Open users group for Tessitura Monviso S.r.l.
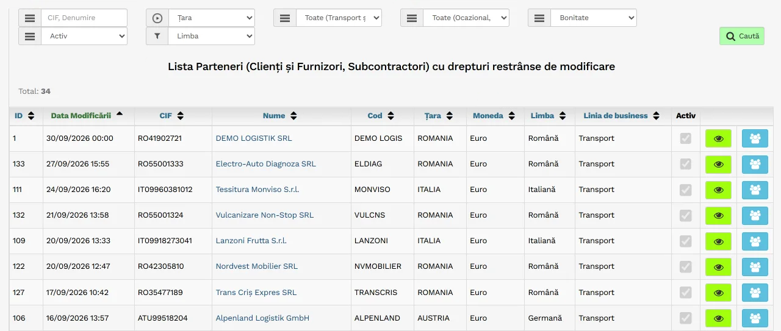Screen dimensions: 781x331 point(755,190)
